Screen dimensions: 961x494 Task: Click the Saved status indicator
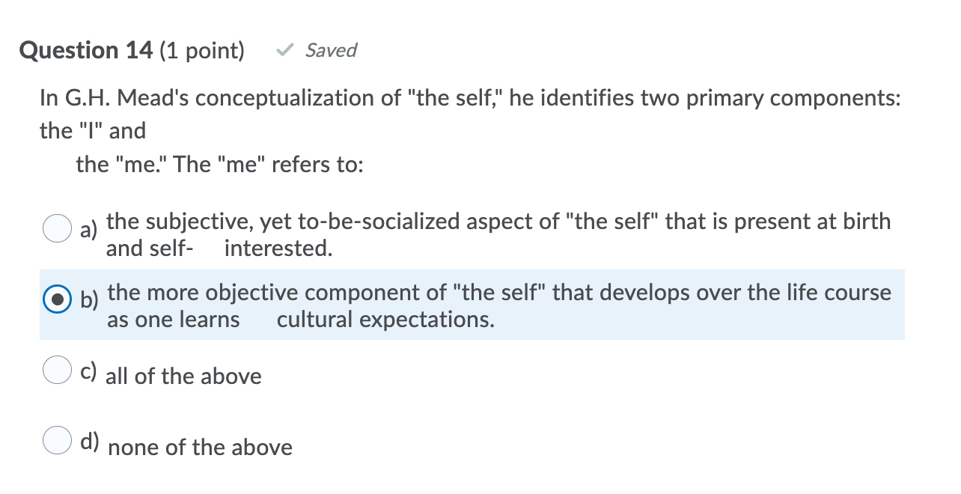click(x=330, y=50)
